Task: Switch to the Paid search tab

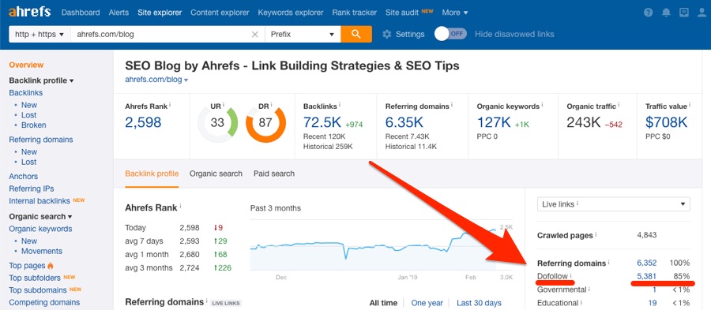Action: (x=274, y=174)
